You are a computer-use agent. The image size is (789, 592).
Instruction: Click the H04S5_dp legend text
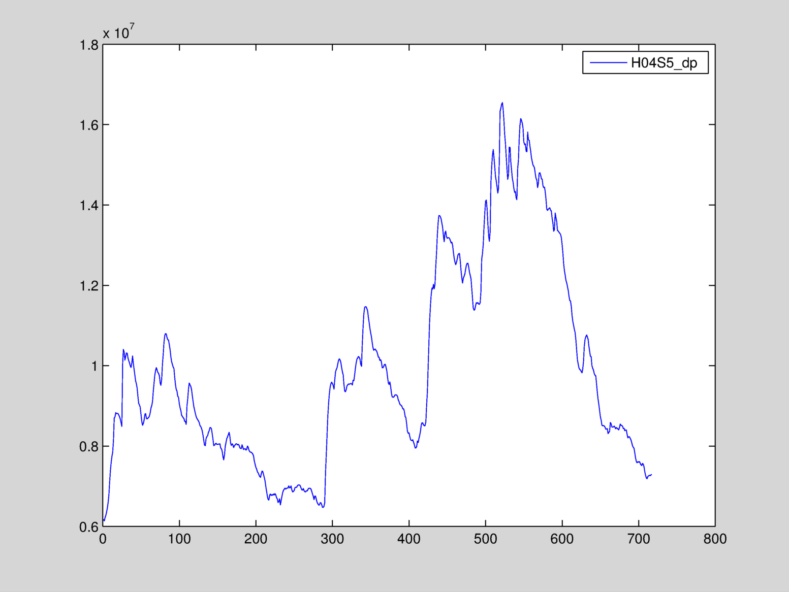click(x=664, y=63)
